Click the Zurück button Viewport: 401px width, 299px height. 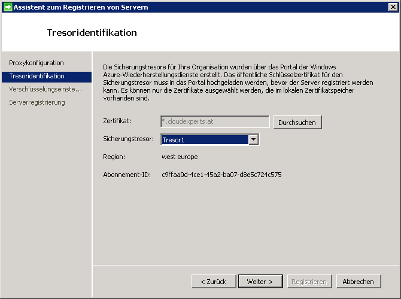(x=214, y=281)
